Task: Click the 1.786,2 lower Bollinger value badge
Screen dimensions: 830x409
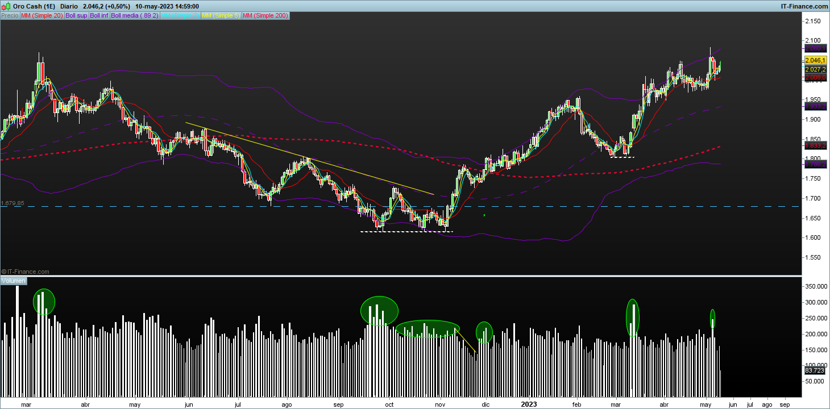Action: (x=816, y=164)
